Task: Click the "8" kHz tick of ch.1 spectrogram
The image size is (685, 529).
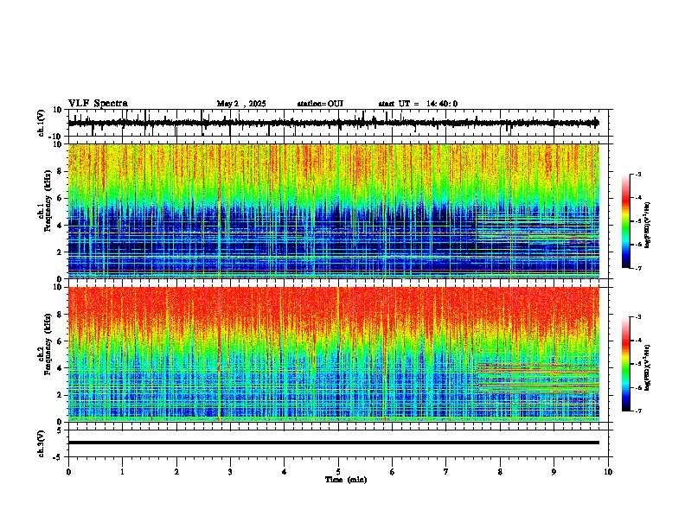Action: click(x=61, y=171)
